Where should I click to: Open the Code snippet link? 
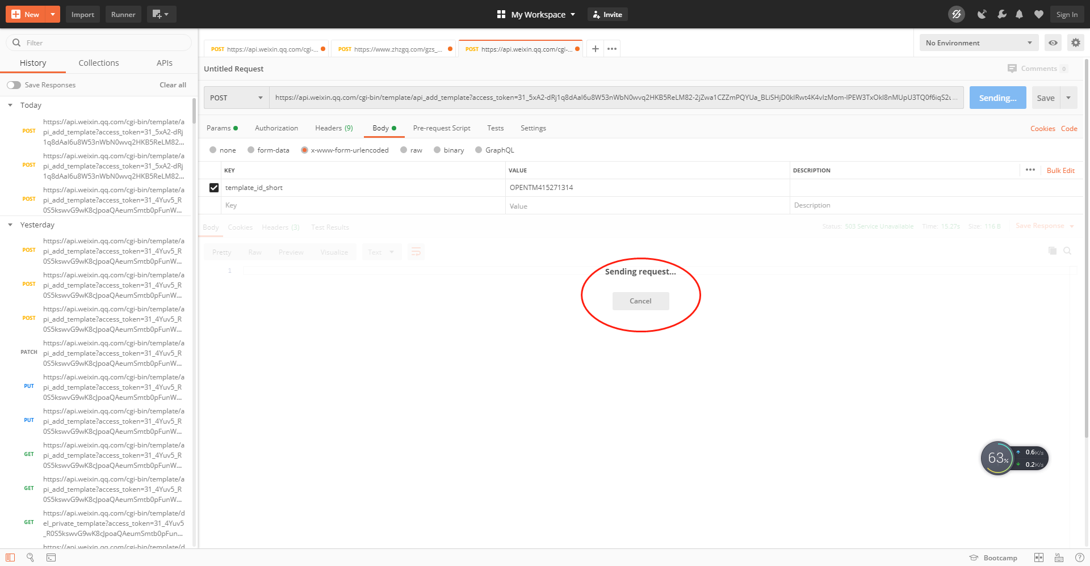pyautogui.click(x=1069, y=129)
